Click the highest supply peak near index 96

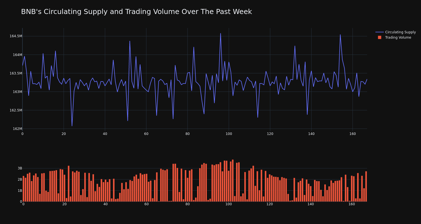221,34
